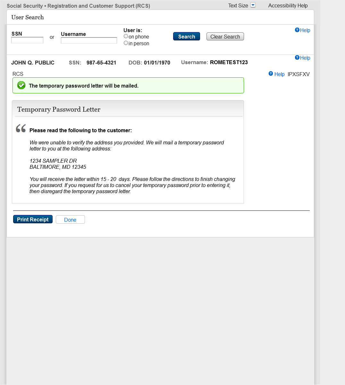Click the Done button
The height and width of the screenshot is (385, 345).
70,220
